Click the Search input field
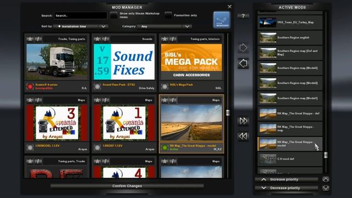352x198 pixels. click(80, 15)
